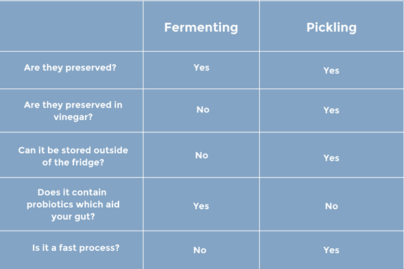This screenshot has height=269, width=404.
Task: Click Pickling's Yes for stored outside fridge
Action: [331, 158]
